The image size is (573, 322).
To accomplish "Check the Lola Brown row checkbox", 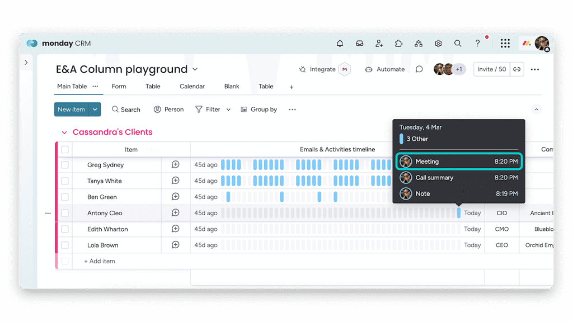I will (x=65, y=245).
